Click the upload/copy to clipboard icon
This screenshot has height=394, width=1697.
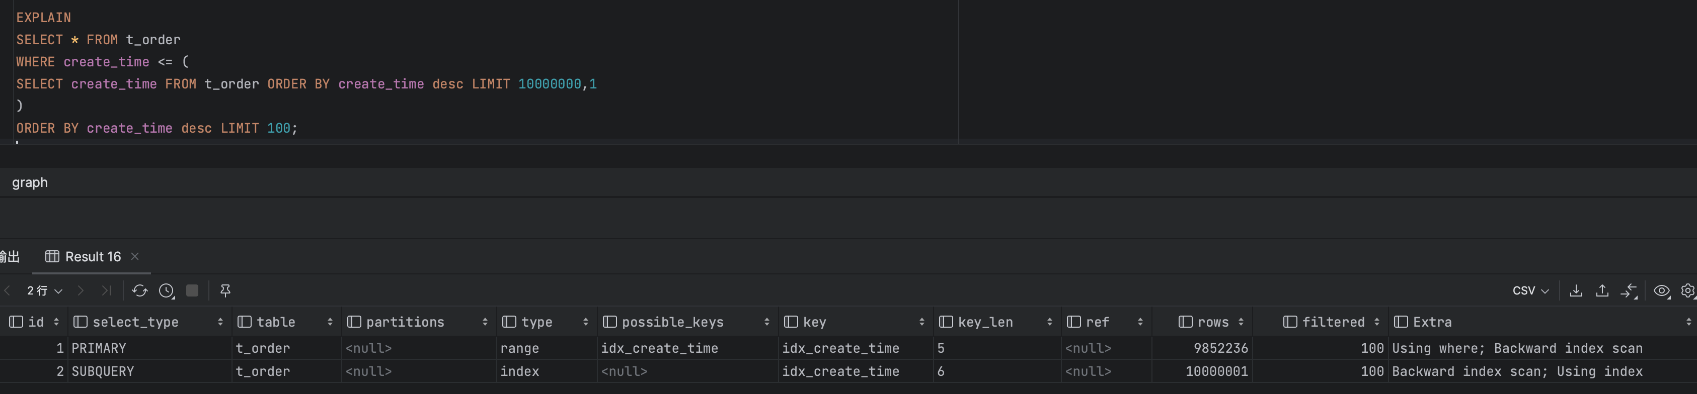(1602, 291)
